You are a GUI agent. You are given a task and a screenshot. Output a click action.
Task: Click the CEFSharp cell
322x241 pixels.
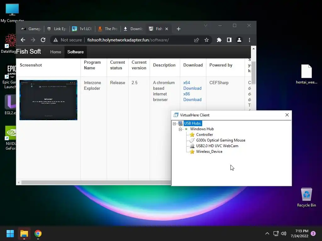219,83
